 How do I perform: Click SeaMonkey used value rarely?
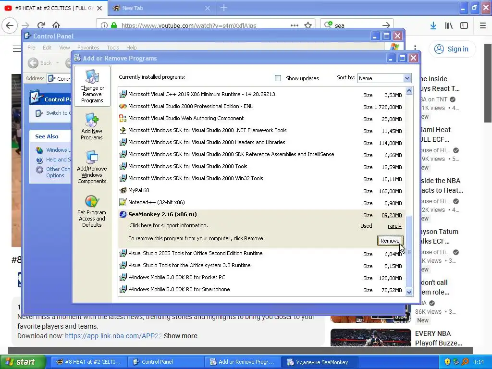(x=394, y=226)
